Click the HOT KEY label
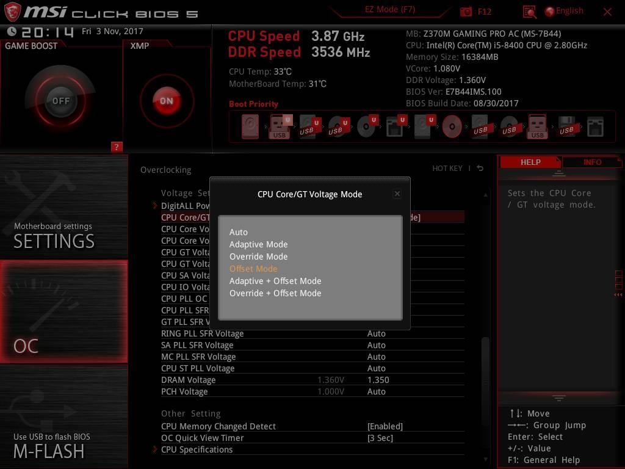Viewport: 625px width, 469px height. click(x=447, y=169)
